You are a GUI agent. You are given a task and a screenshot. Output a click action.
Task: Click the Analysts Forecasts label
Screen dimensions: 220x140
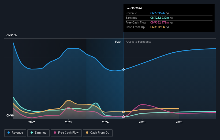pyautogui.click(x=139, y=42)
